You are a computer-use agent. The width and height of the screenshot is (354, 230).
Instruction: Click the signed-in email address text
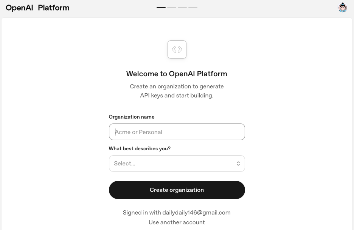pos(196,213)
